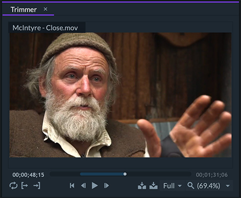Toggle loop playback in the Trimmer
The height and width of the screenshot is (198, 241).
(13, 185)
